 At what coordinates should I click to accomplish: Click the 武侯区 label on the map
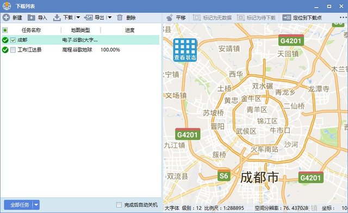coord(246,131)
